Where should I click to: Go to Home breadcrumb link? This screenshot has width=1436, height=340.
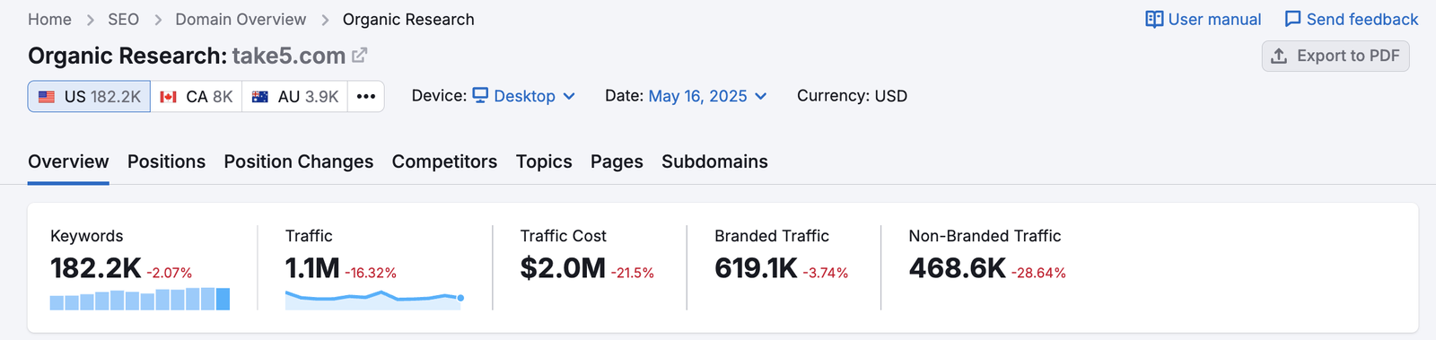[49, 19]
